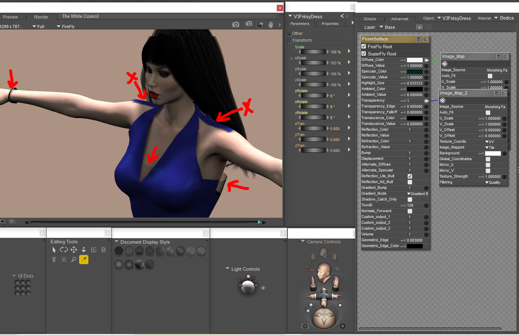
Task: Uncheck the FireFly Root checkbox
Action: pos(364,47)
